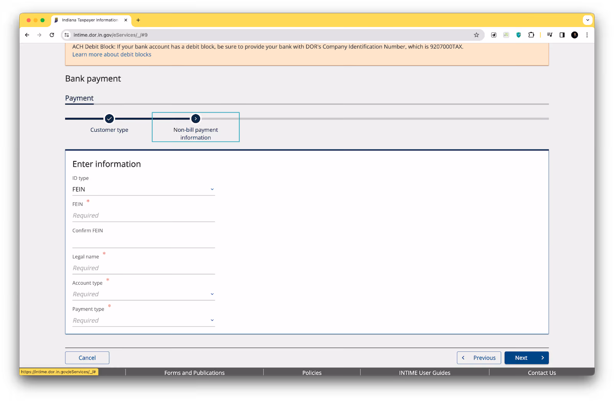Reload the INTIME page
The height and width of the screenshot is (401, 614).
click(x=52, y=35)
